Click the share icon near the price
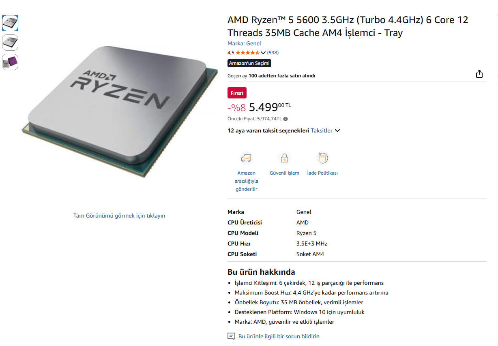Image resolution: width=498 pixels, height=346 pixels. (479, 74)
